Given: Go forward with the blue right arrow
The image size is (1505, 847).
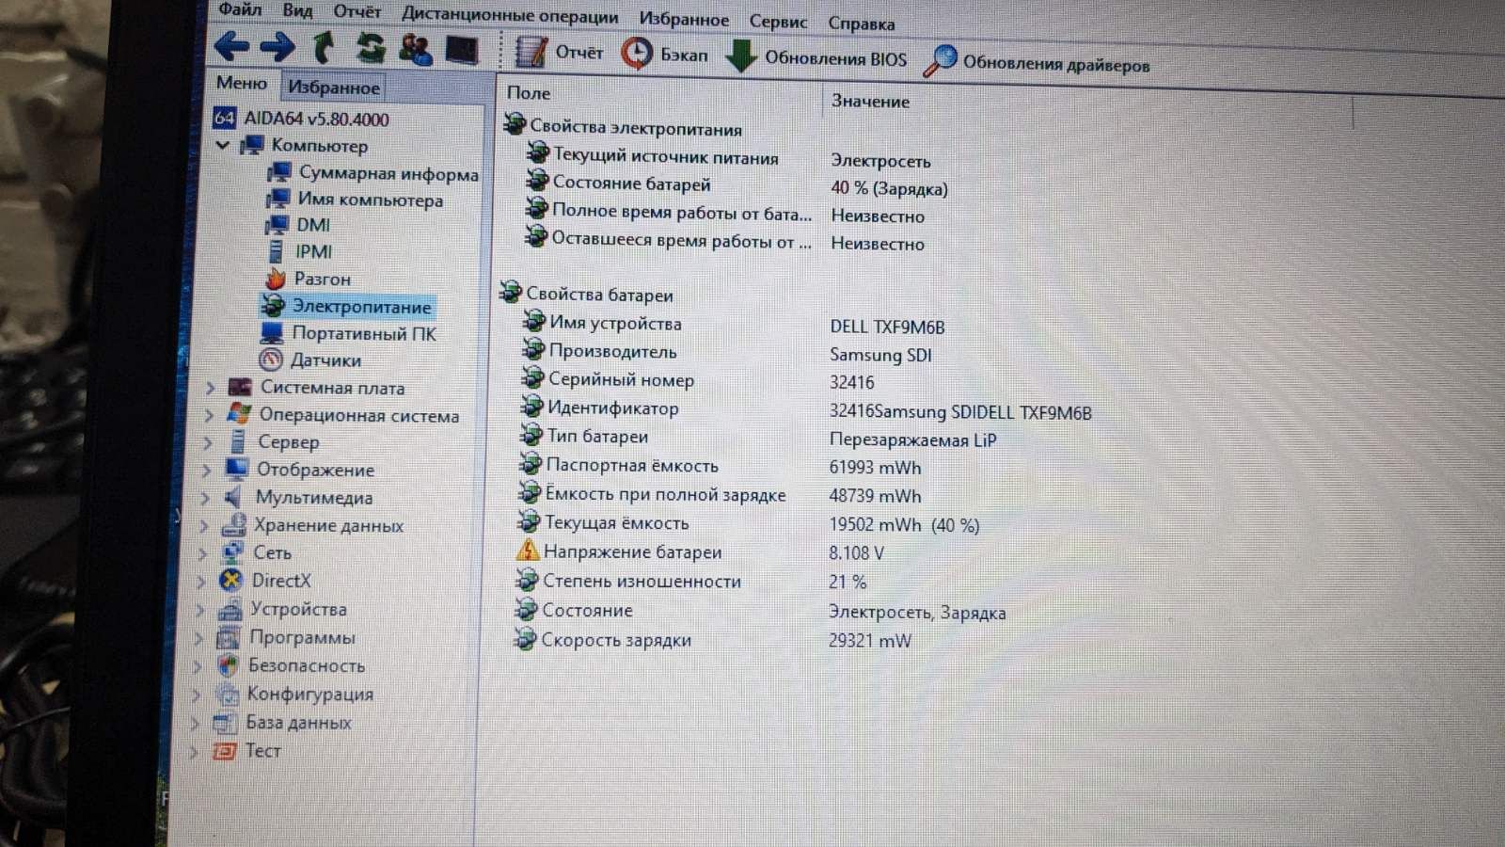Looking at the screenshot, I should [x=277, y=46].
